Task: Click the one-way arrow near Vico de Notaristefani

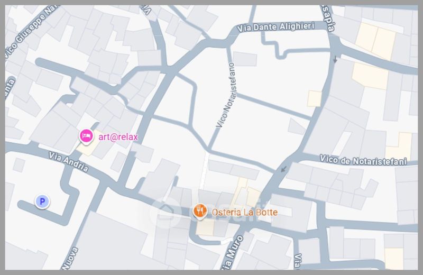Action: click(283, 169)
